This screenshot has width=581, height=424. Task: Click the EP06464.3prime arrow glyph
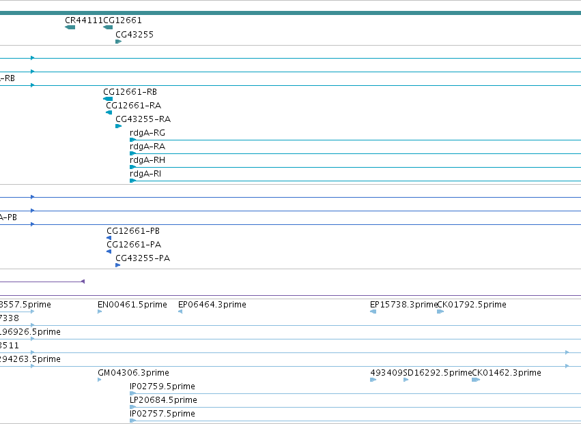[180, 312]
